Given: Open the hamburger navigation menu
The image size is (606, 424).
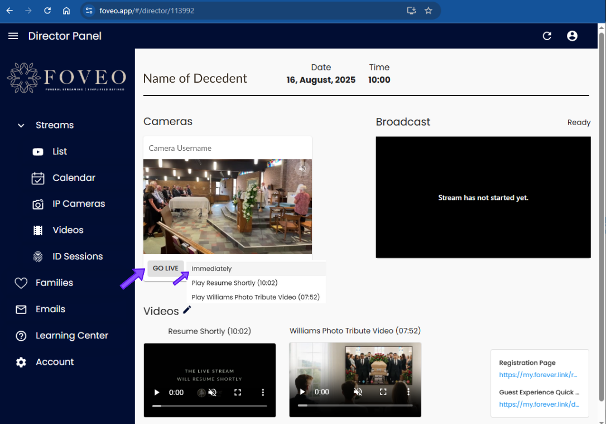Looking at the screenshot, I should pos(13,36).
